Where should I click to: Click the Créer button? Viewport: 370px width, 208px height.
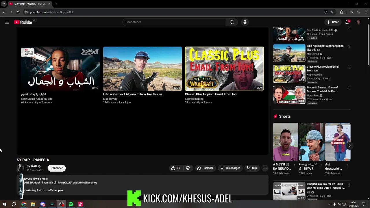pyautogui.click(x=332, y=22)
